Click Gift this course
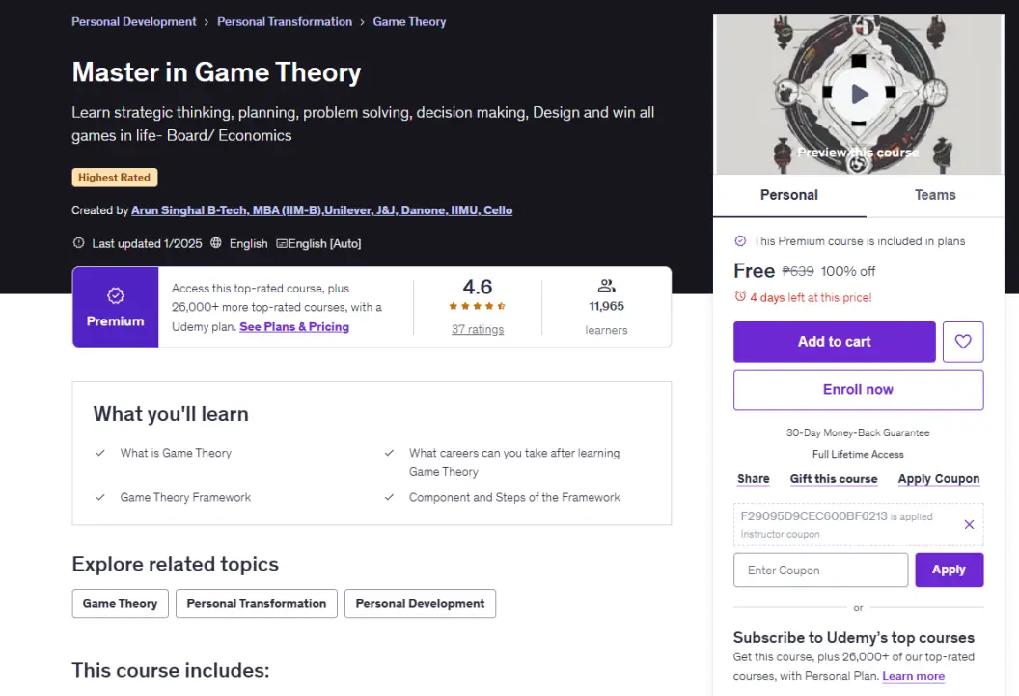This screenshot has width=1019, height=696. (834, 478)
